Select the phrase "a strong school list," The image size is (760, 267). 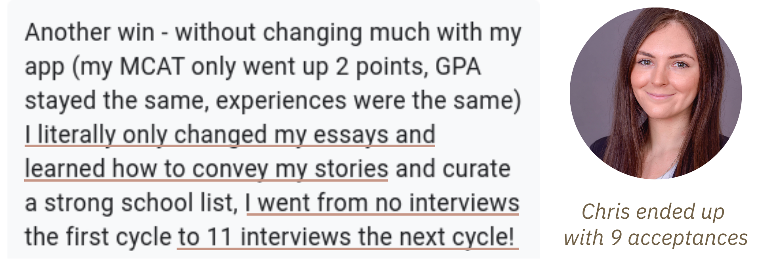pyautogui.click(x=131, y=203)
